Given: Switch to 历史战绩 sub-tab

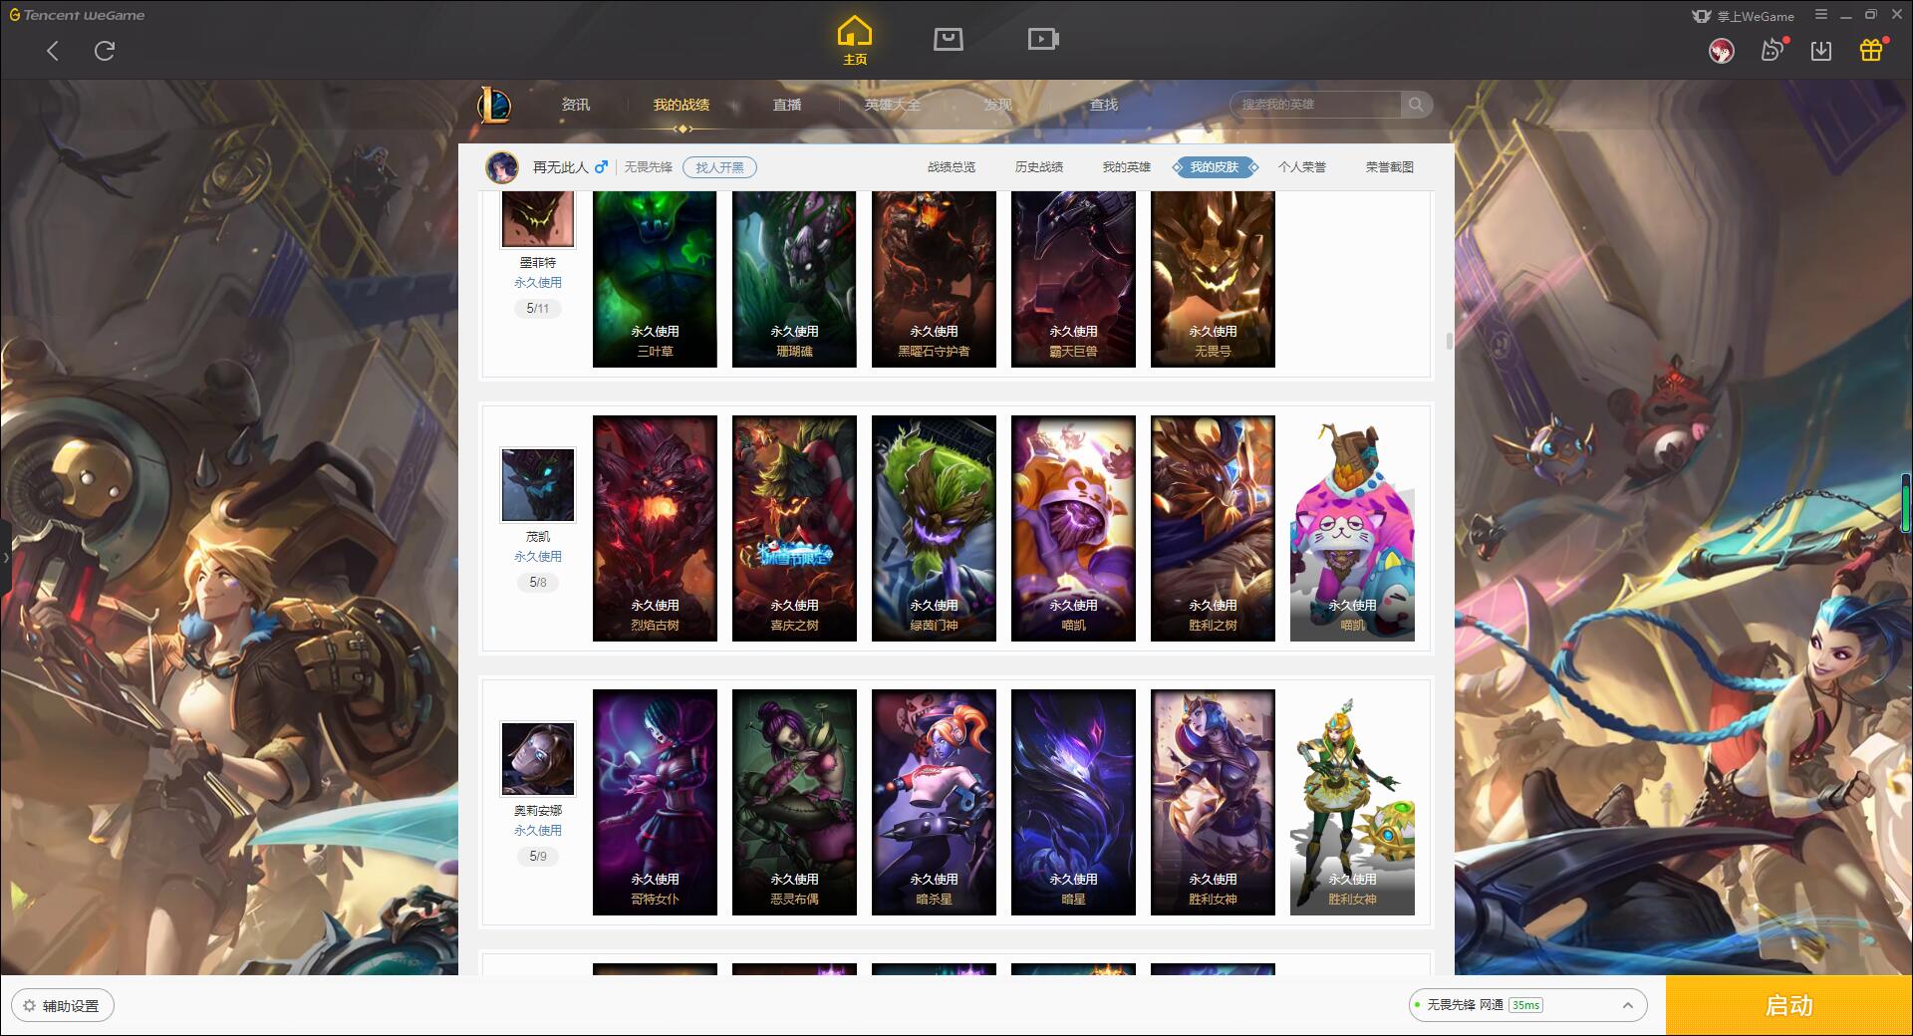Looking at the screenshot, I should coord(1039,167).
